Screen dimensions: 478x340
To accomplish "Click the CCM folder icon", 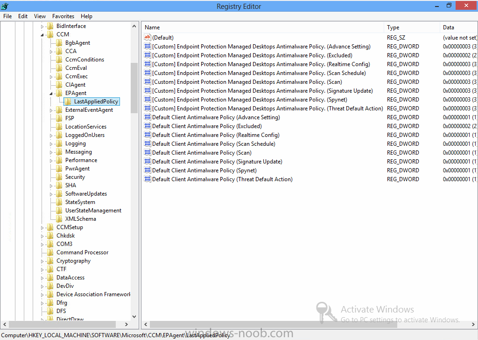I will tap(50, 34).
